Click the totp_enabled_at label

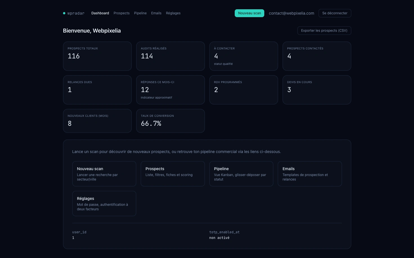[x=224, y=232]
